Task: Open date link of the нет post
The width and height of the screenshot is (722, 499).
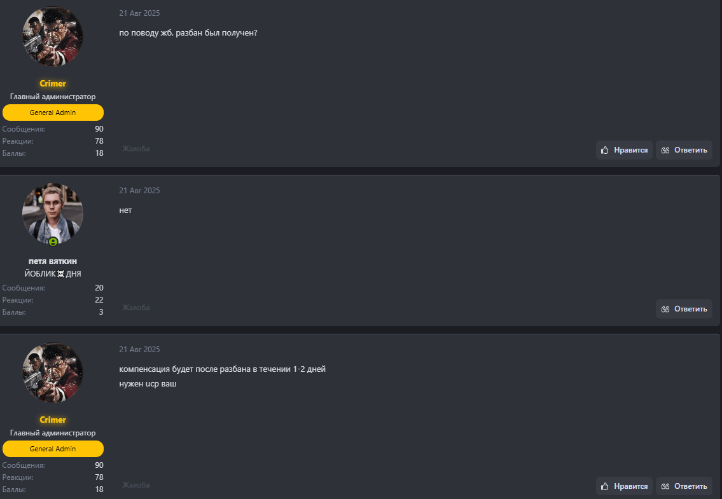Action: pyautogui.click(x=139, y=191)
